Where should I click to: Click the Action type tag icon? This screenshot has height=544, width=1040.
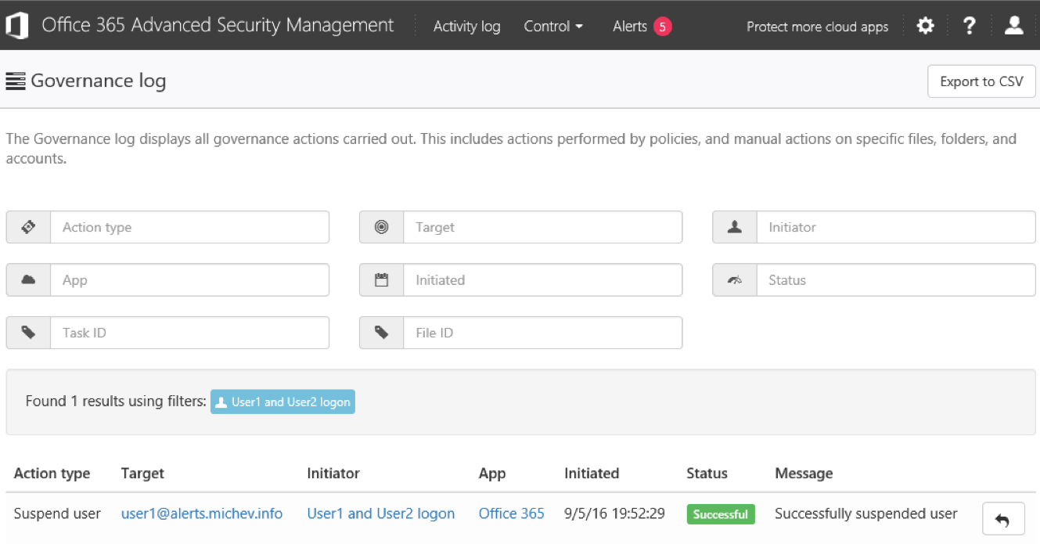[x=27, y=227]
